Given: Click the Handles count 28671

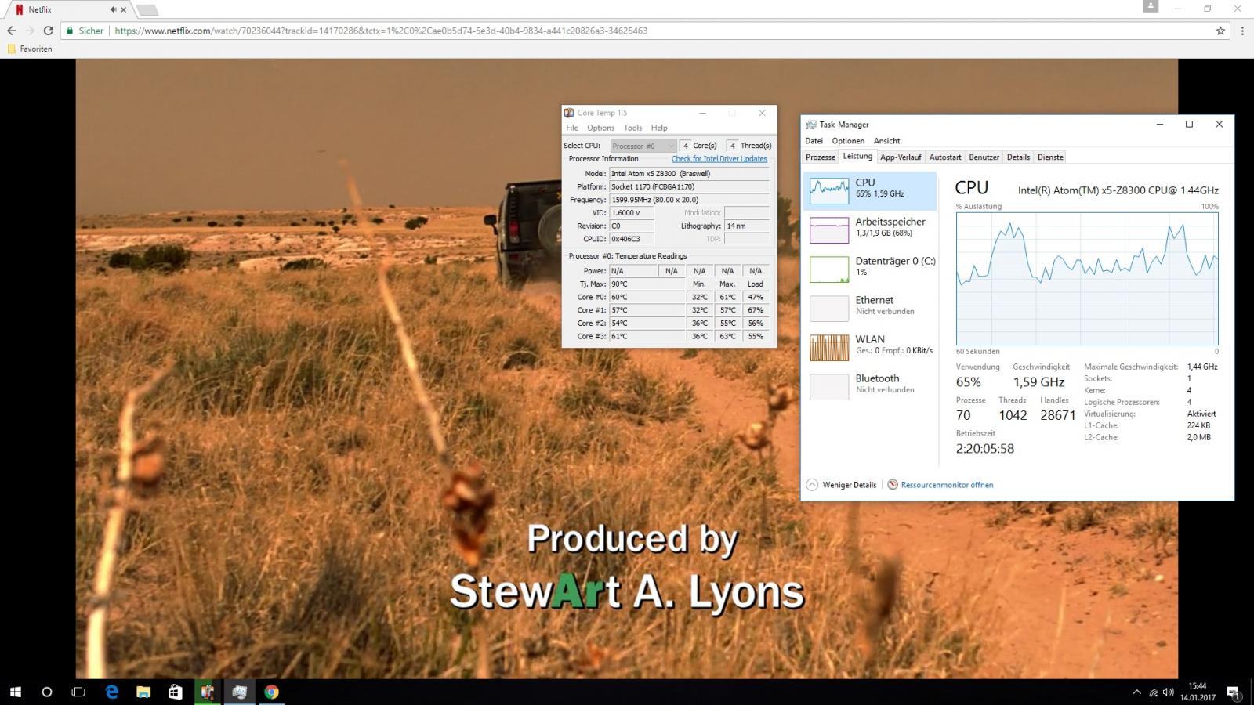Looking at the screenshot, I should pyautogui.click(x=1057, y=415).
